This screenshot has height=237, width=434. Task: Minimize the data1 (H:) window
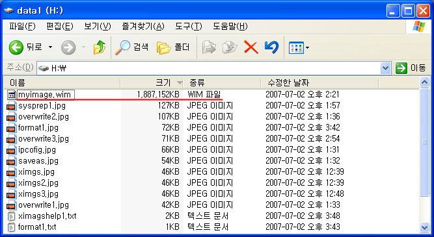(x=393, y=11)
